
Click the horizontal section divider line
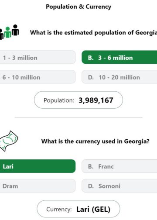point(78,118)
